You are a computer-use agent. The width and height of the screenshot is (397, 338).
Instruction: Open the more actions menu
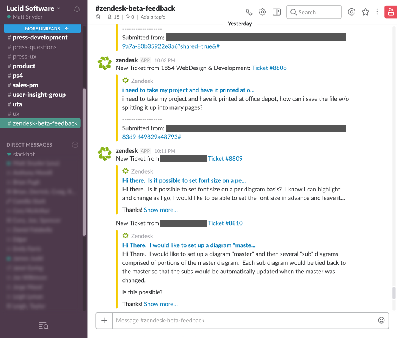pos(377,12)
